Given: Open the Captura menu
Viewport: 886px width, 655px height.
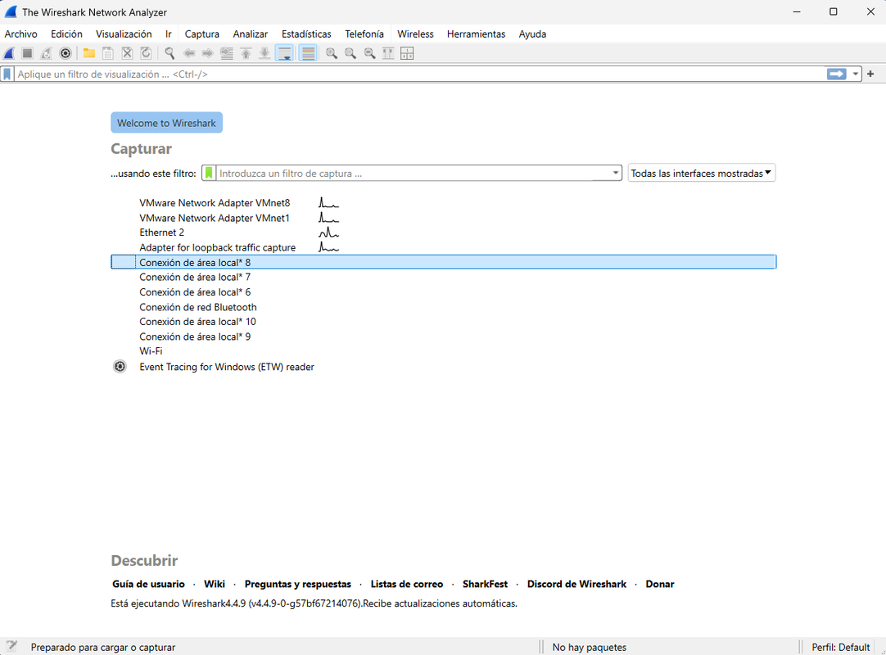Looking at the screenshot, I should (x=201, y=34).
